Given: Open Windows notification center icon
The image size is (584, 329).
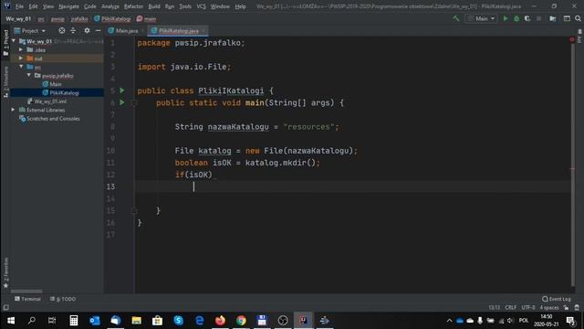Looking at the screenshot, I should (x=571, y=321).
